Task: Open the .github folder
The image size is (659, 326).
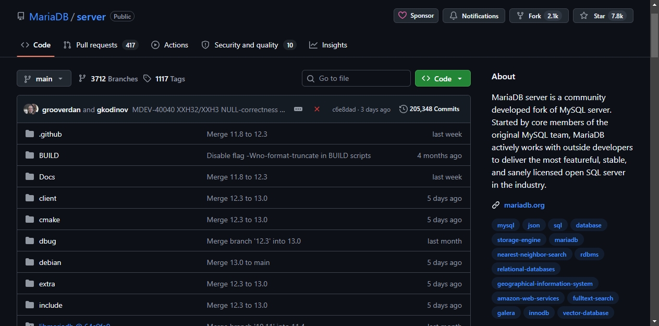Action: coord(51,134)
